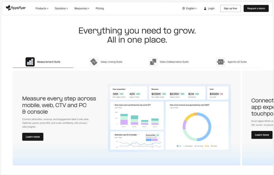Screen dimensions: 274x175
Task: Select the Measurement Suite bar-chart icon
Action: click(x=30, y=62)
